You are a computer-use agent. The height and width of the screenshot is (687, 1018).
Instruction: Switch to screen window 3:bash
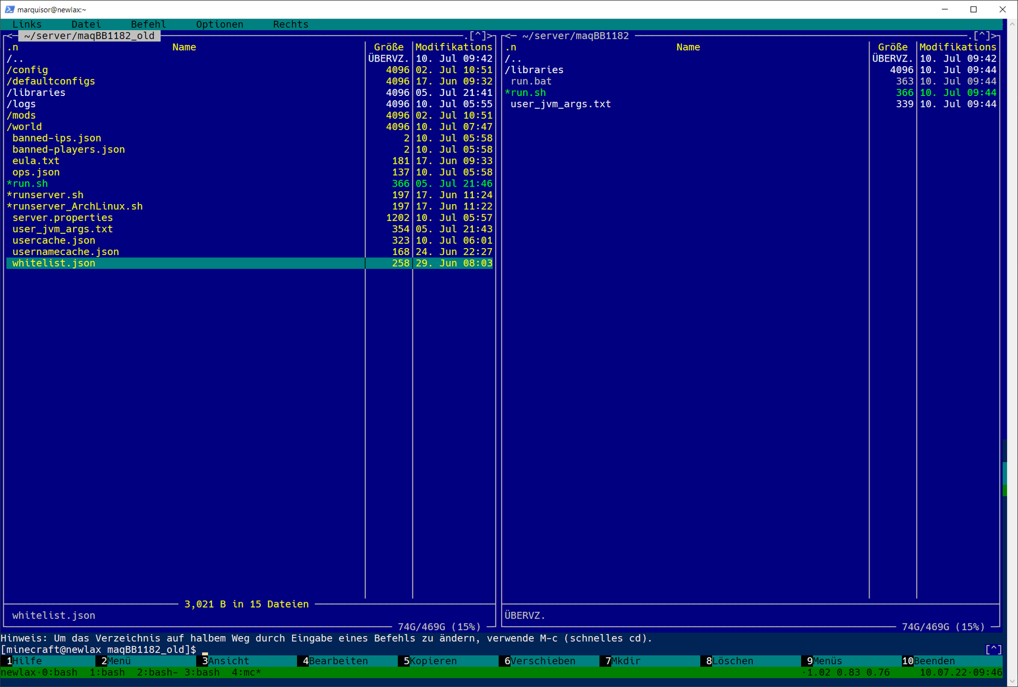202,672
